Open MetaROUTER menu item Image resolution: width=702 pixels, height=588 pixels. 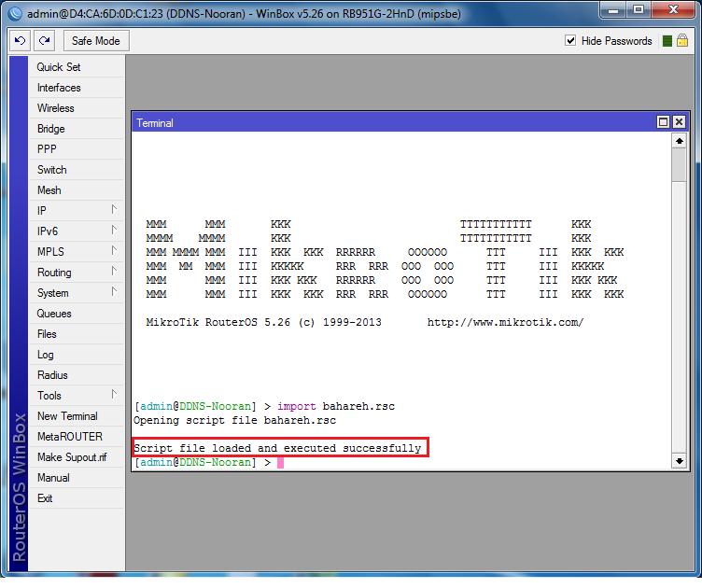click(x=77, y=437)
